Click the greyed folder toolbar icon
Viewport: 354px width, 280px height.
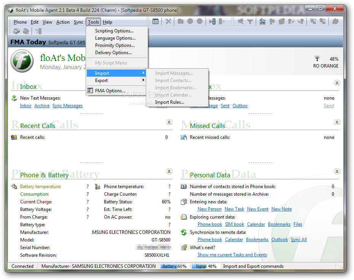(x=180, y=21)
